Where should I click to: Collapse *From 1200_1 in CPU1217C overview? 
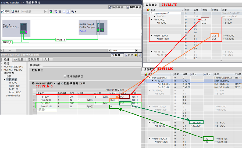pyautogui.click(x=152, y=36)
